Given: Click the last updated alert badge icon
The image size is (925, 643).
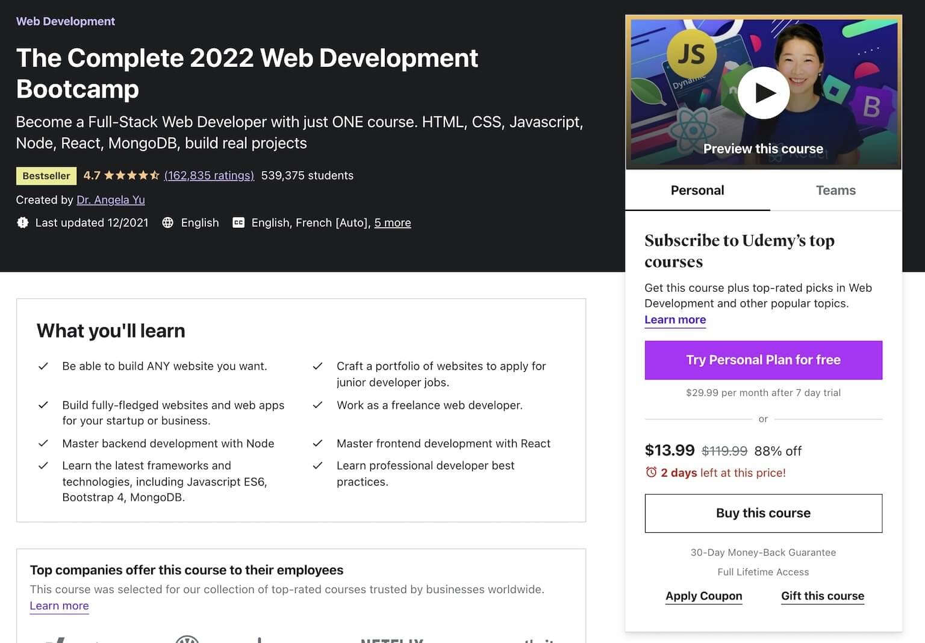Looking at the screenshot, I should 23,222.
